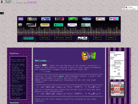Click the 'new' sticker after What's
The height and width of the screenshot is (104, 138).
tap(44, 65)
